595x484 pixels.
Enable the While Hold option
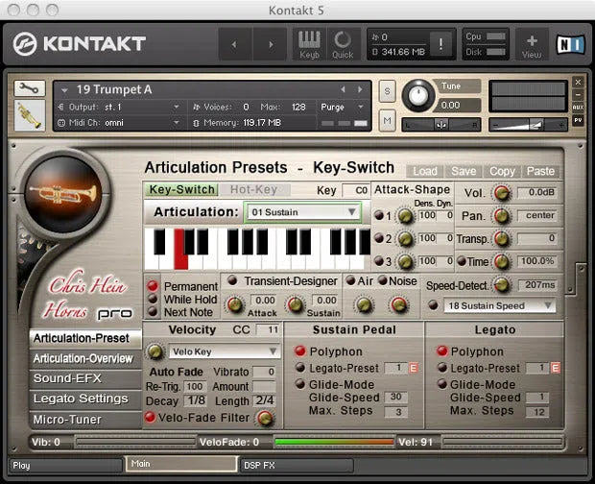[x=152, y=299]
